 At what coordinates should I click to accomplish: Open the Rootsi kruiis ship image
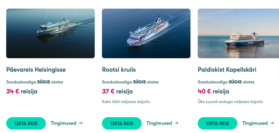[146, 33]
